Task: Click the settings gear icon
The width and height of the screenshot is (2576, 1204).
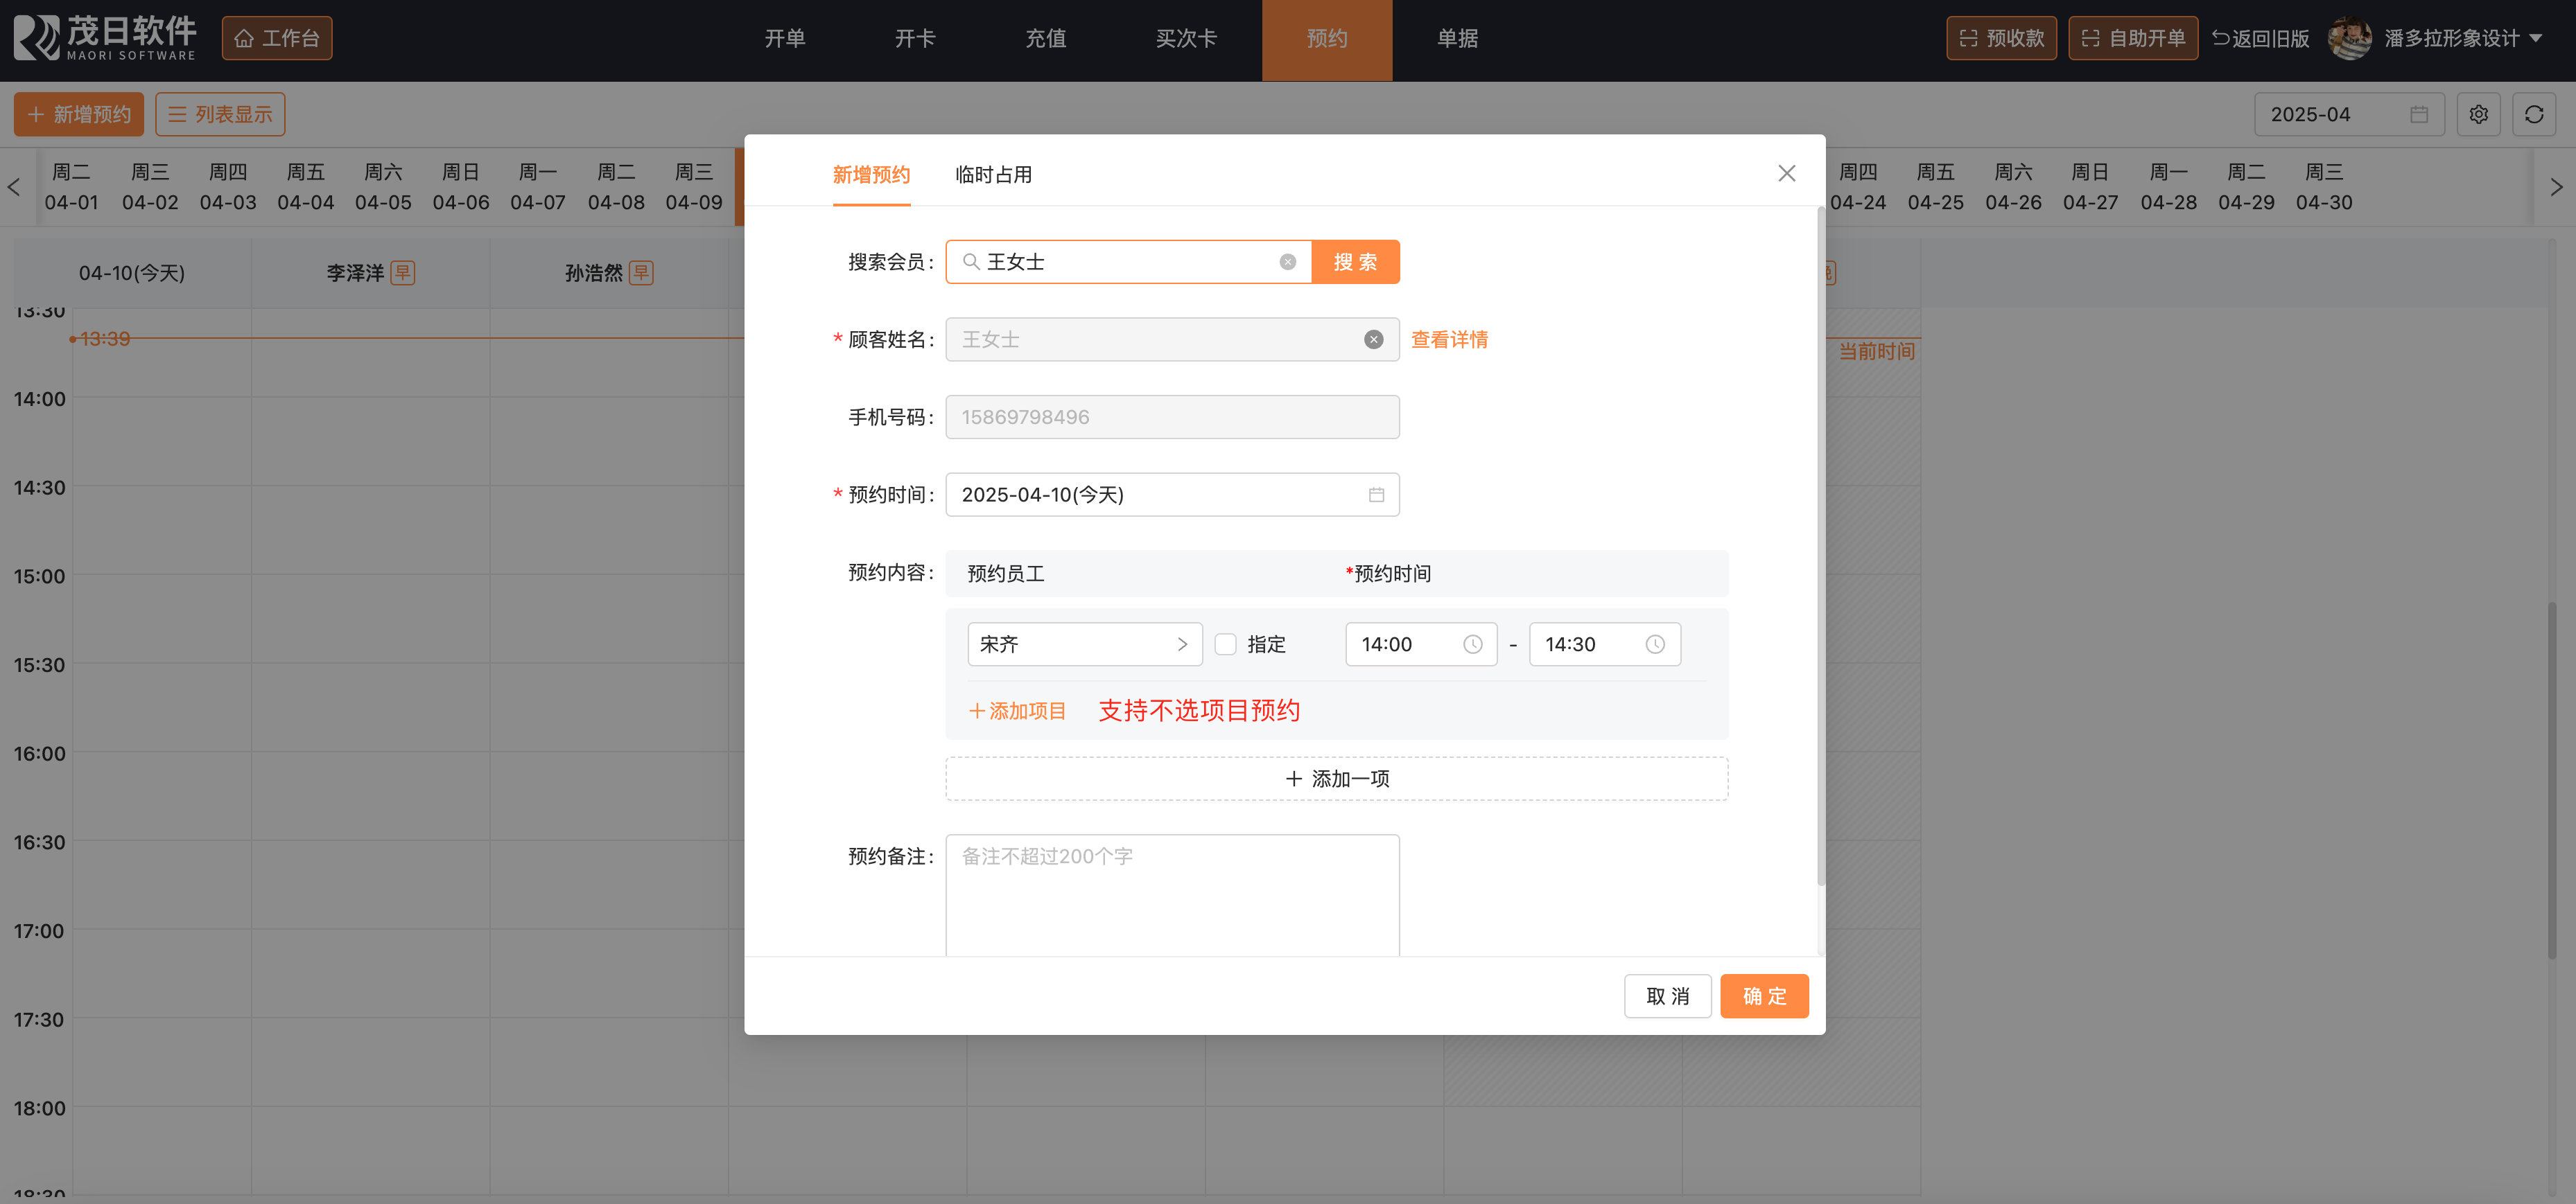Action: [2478, 115]
